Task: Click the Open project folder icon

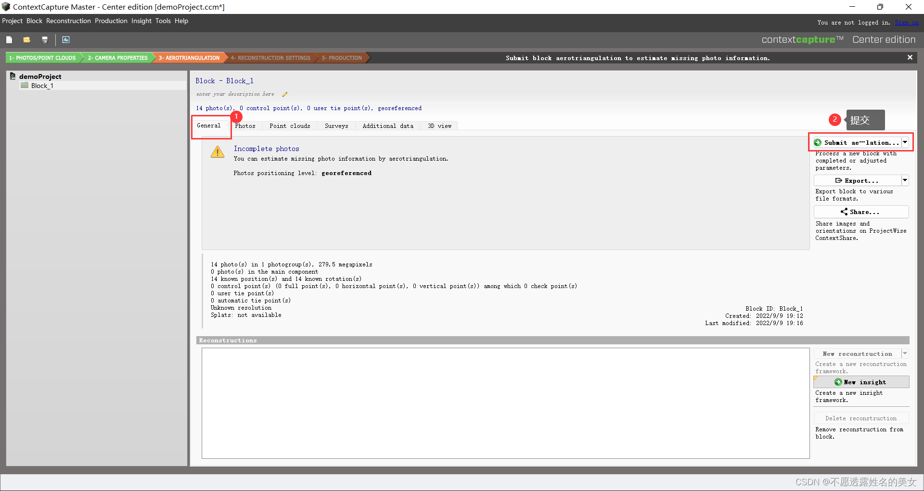Action: coord(26,40)
